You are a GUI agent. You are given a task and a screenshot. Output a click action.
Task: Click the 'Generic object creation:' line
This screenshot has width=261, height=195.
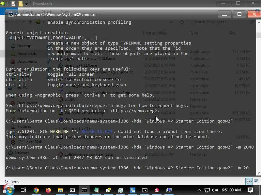[x=37, y=33]
